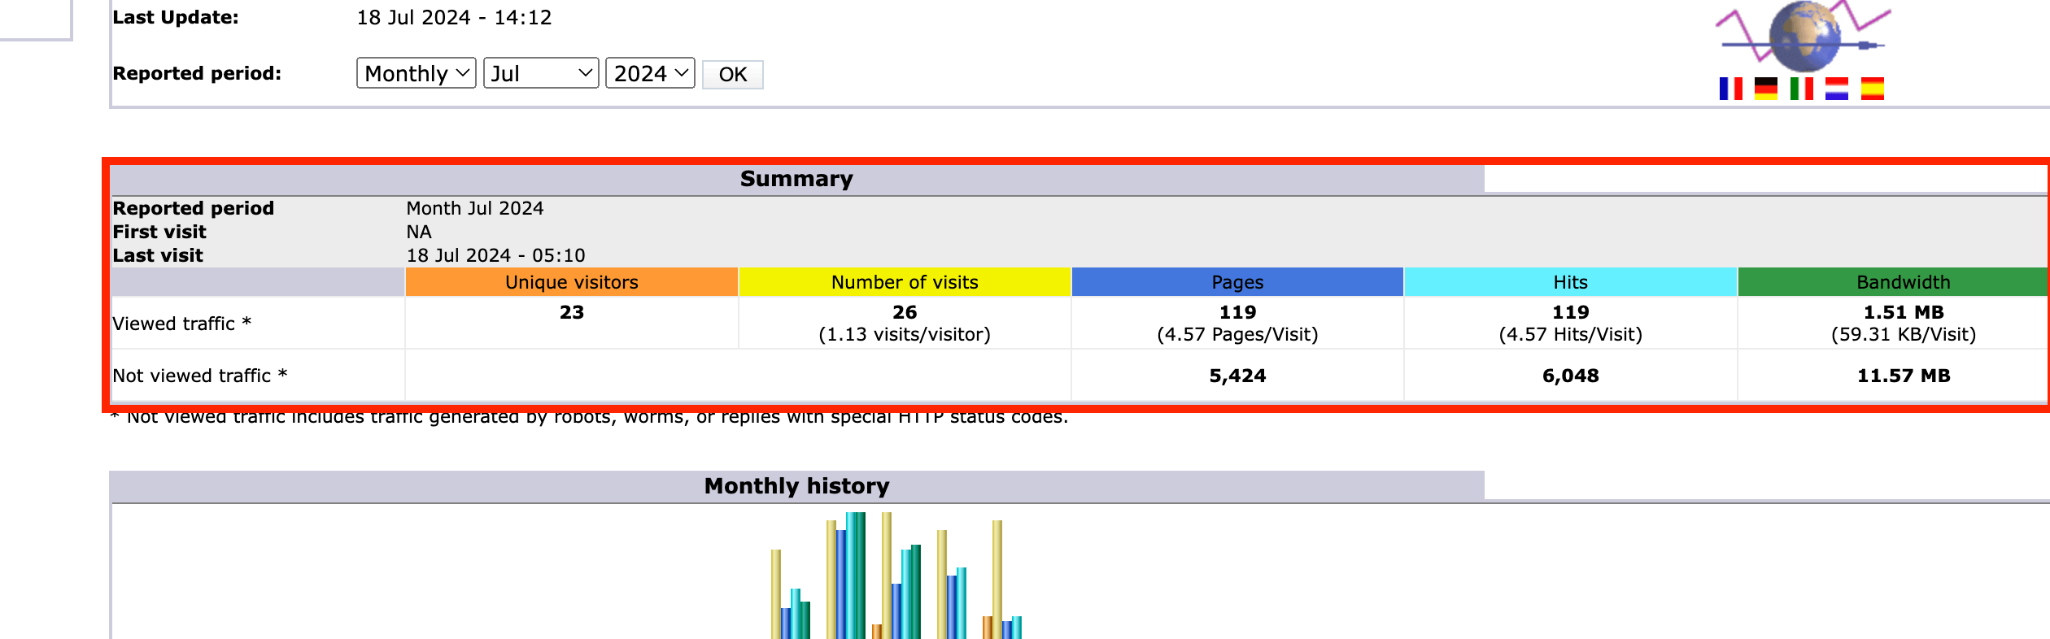The image size is (2050, 639).
Task: Open the 2024 year dropdown
Action: pos(650,73)
